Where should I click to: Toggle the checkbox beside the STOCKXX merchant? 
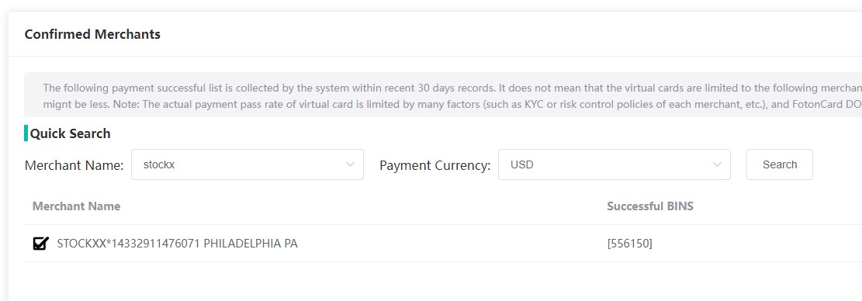click(x=40, y=243)
